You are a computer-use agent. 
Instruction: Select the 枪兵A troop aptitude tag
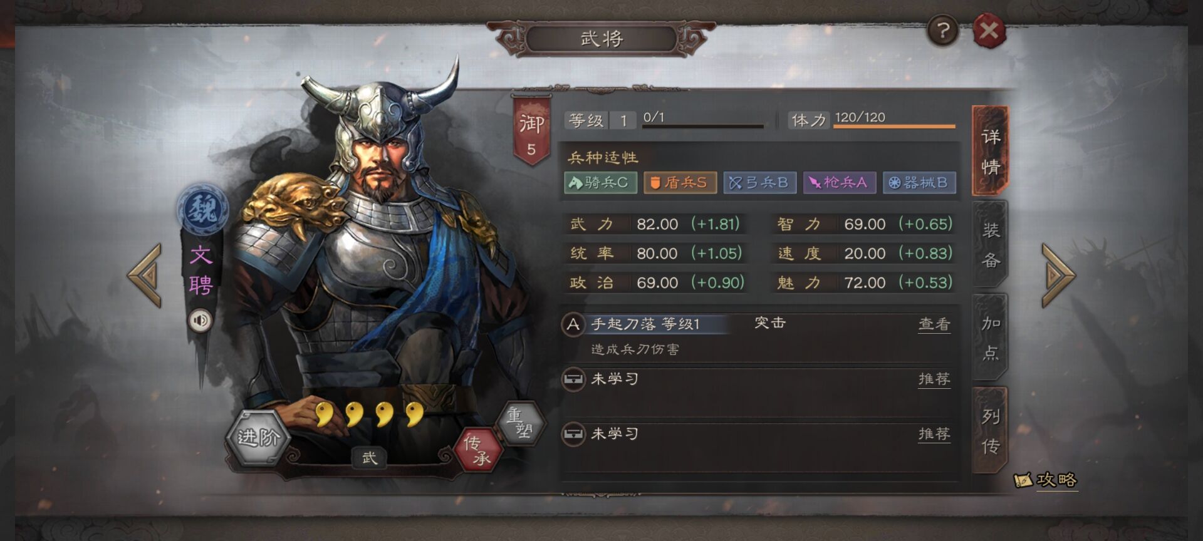tap(840, 182)
